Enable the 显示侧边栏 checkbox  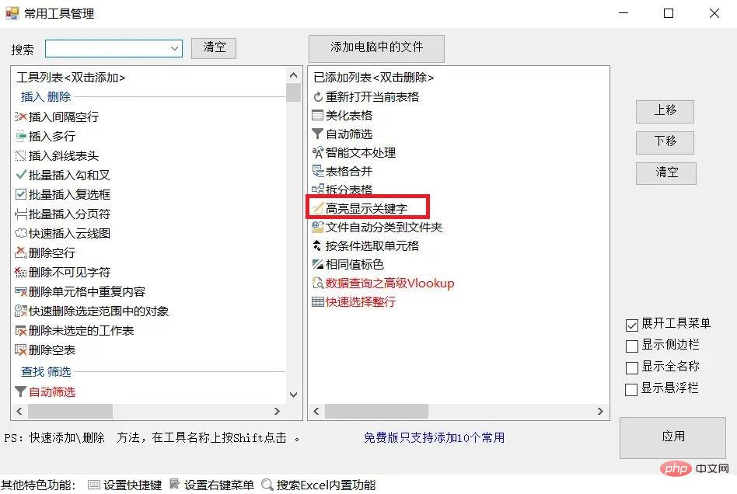(632, 346)
